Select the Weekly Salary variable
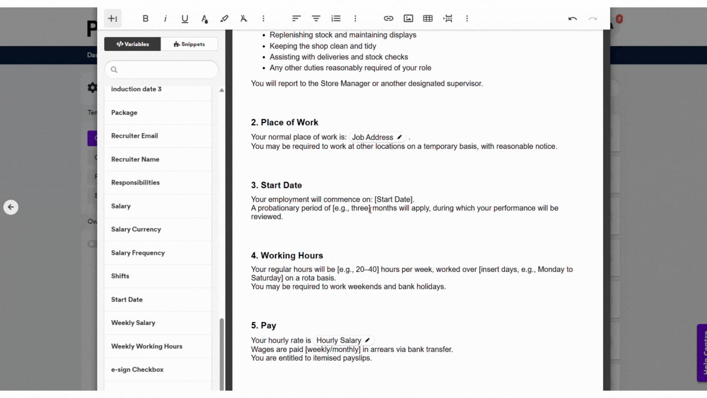 (158, 323)
